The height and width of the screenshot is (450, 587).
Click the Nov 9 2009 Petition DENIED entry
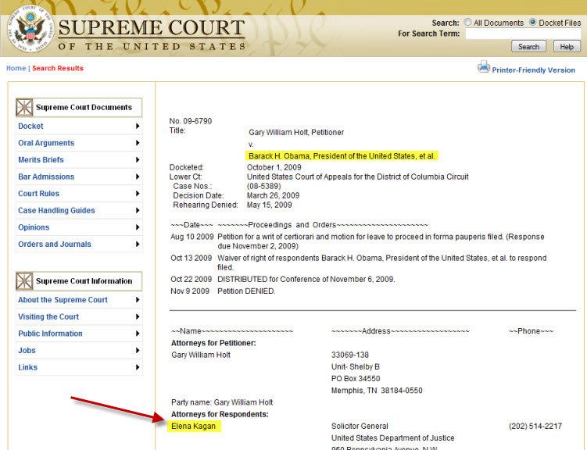click(223, 291)
